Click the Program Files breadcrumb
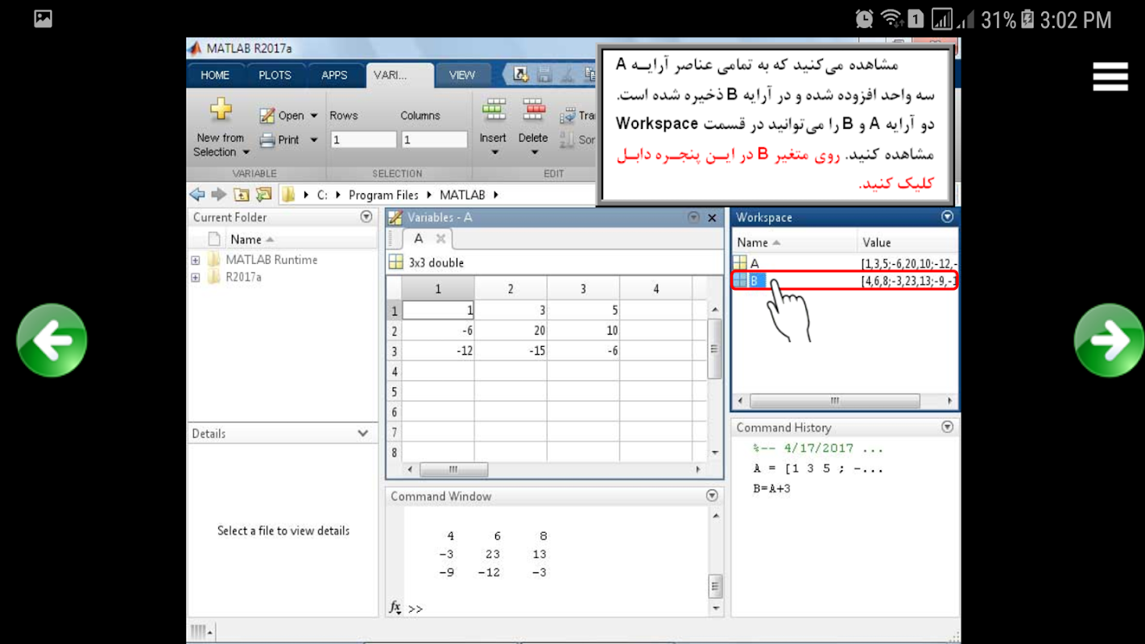This screenshot has height=644, width=1145. [383, 195]
